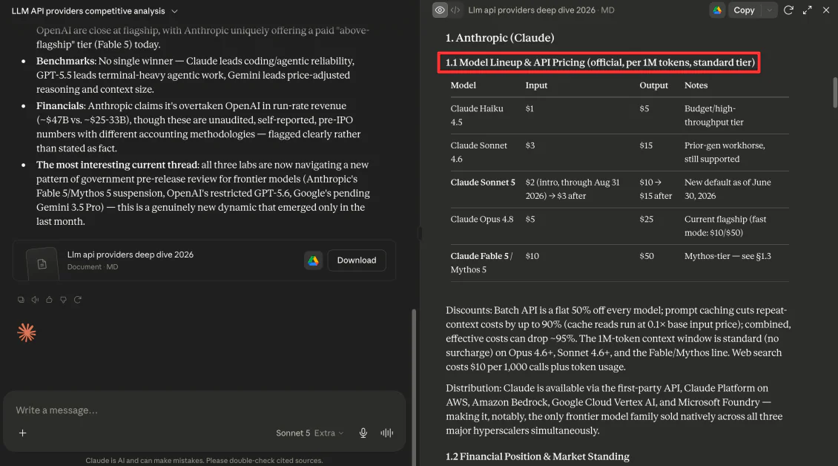Viewport: 838px width, 466px height.
Task: Start voice dictation with the microphone icon
Action: [363, 433]
